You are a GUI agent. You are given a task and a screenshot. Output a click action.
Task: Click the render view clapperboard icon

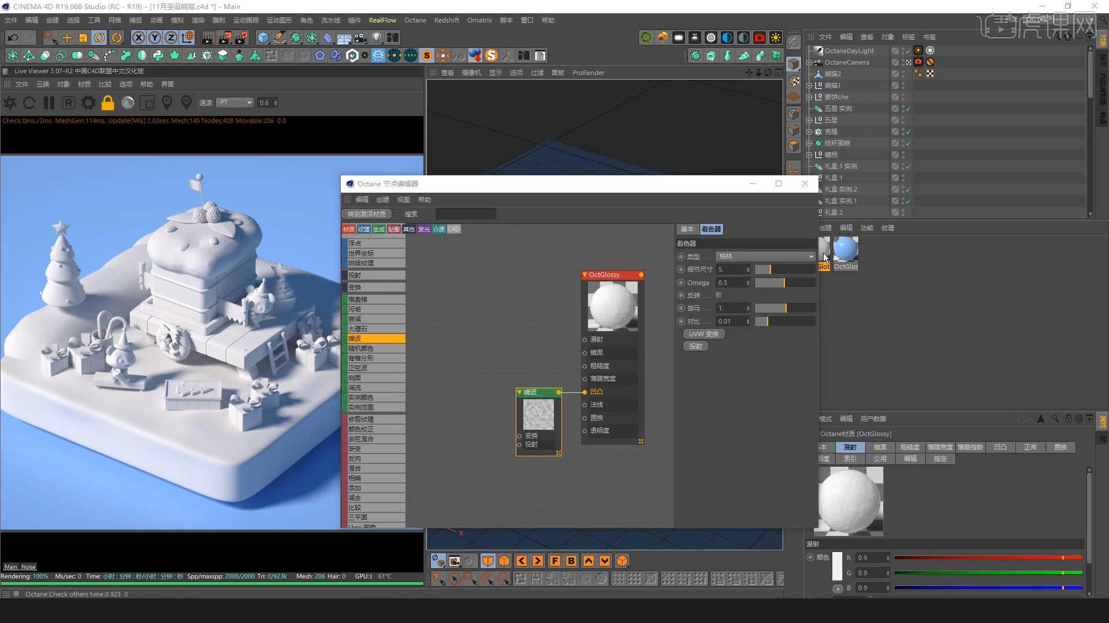(207, 38)
